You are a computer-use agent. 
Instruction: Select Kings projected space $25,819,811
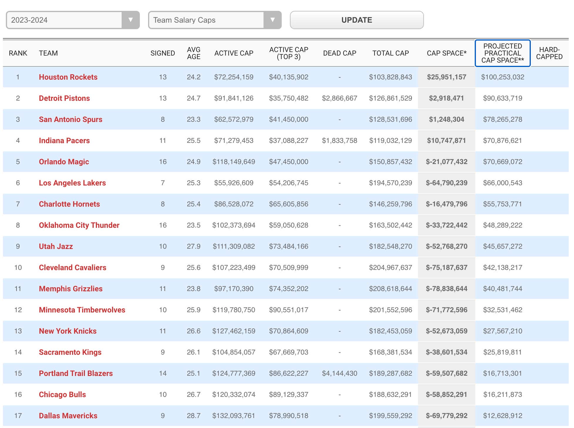pyautogui.click(x=503, y=352)
